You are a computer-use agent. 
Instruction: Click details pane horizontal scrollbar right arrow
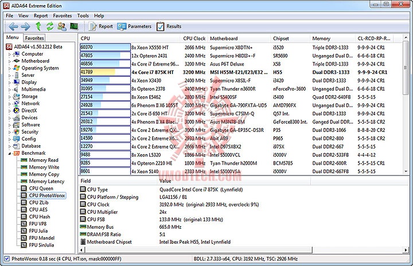point(406,250)
